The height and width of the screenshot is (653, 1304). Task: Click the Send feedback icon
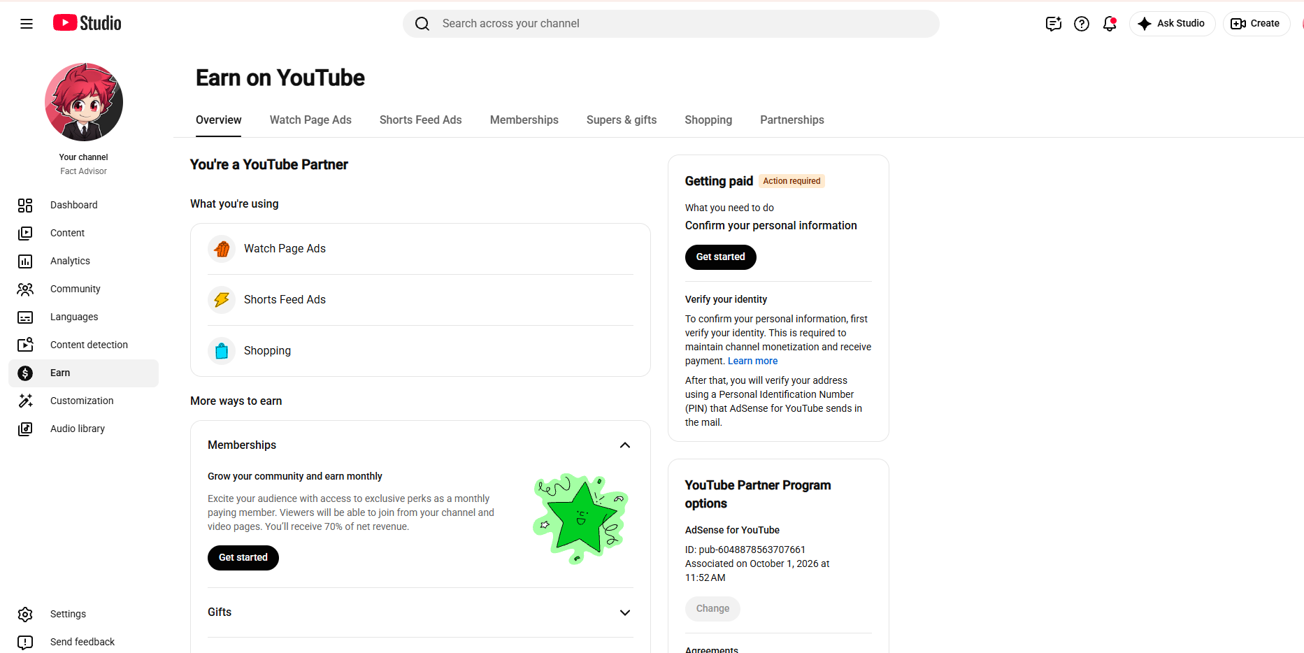pyautogui.click(x=25, y=642)
